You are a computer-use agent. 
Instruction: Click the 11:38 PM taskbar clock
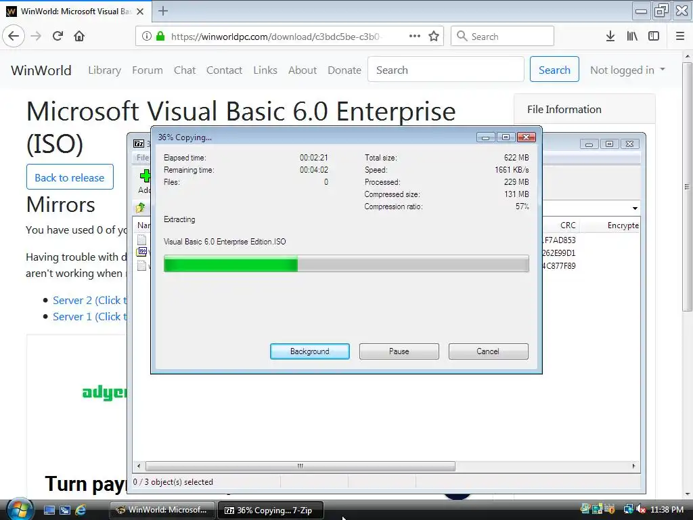667,510
